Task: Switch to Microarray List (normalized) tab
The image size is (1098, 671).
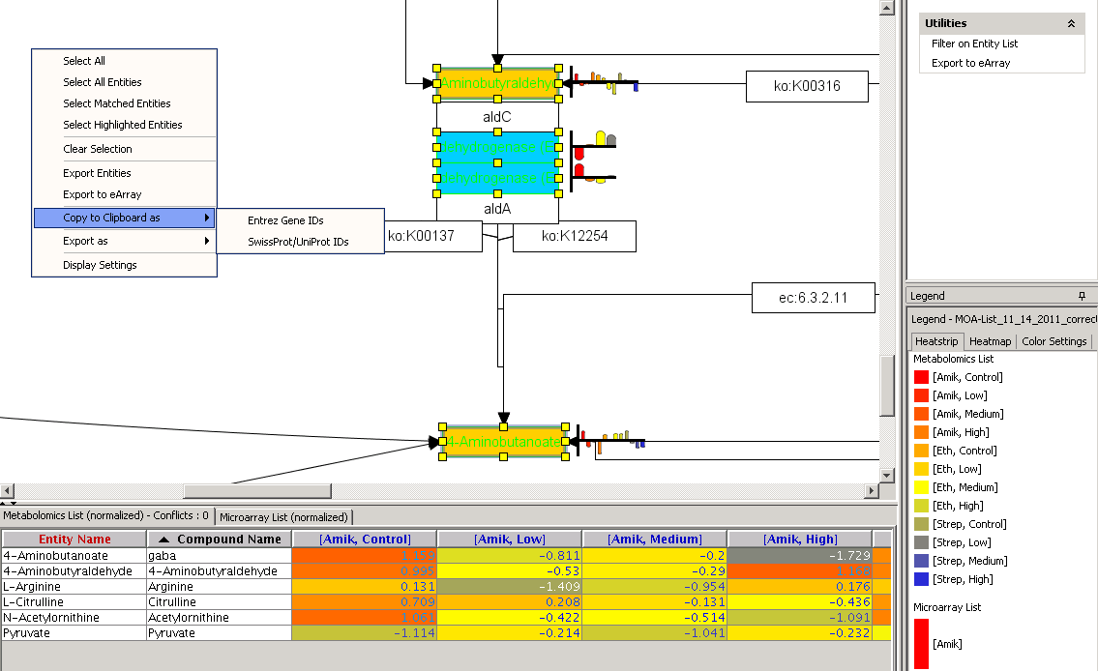Action: pos(283,517)
